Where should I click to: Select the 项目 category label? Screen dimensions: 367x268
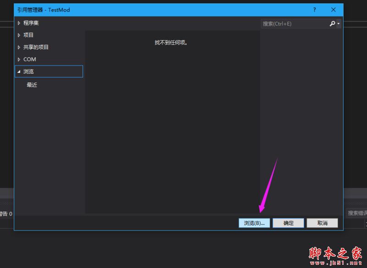[x=28, y=35]
